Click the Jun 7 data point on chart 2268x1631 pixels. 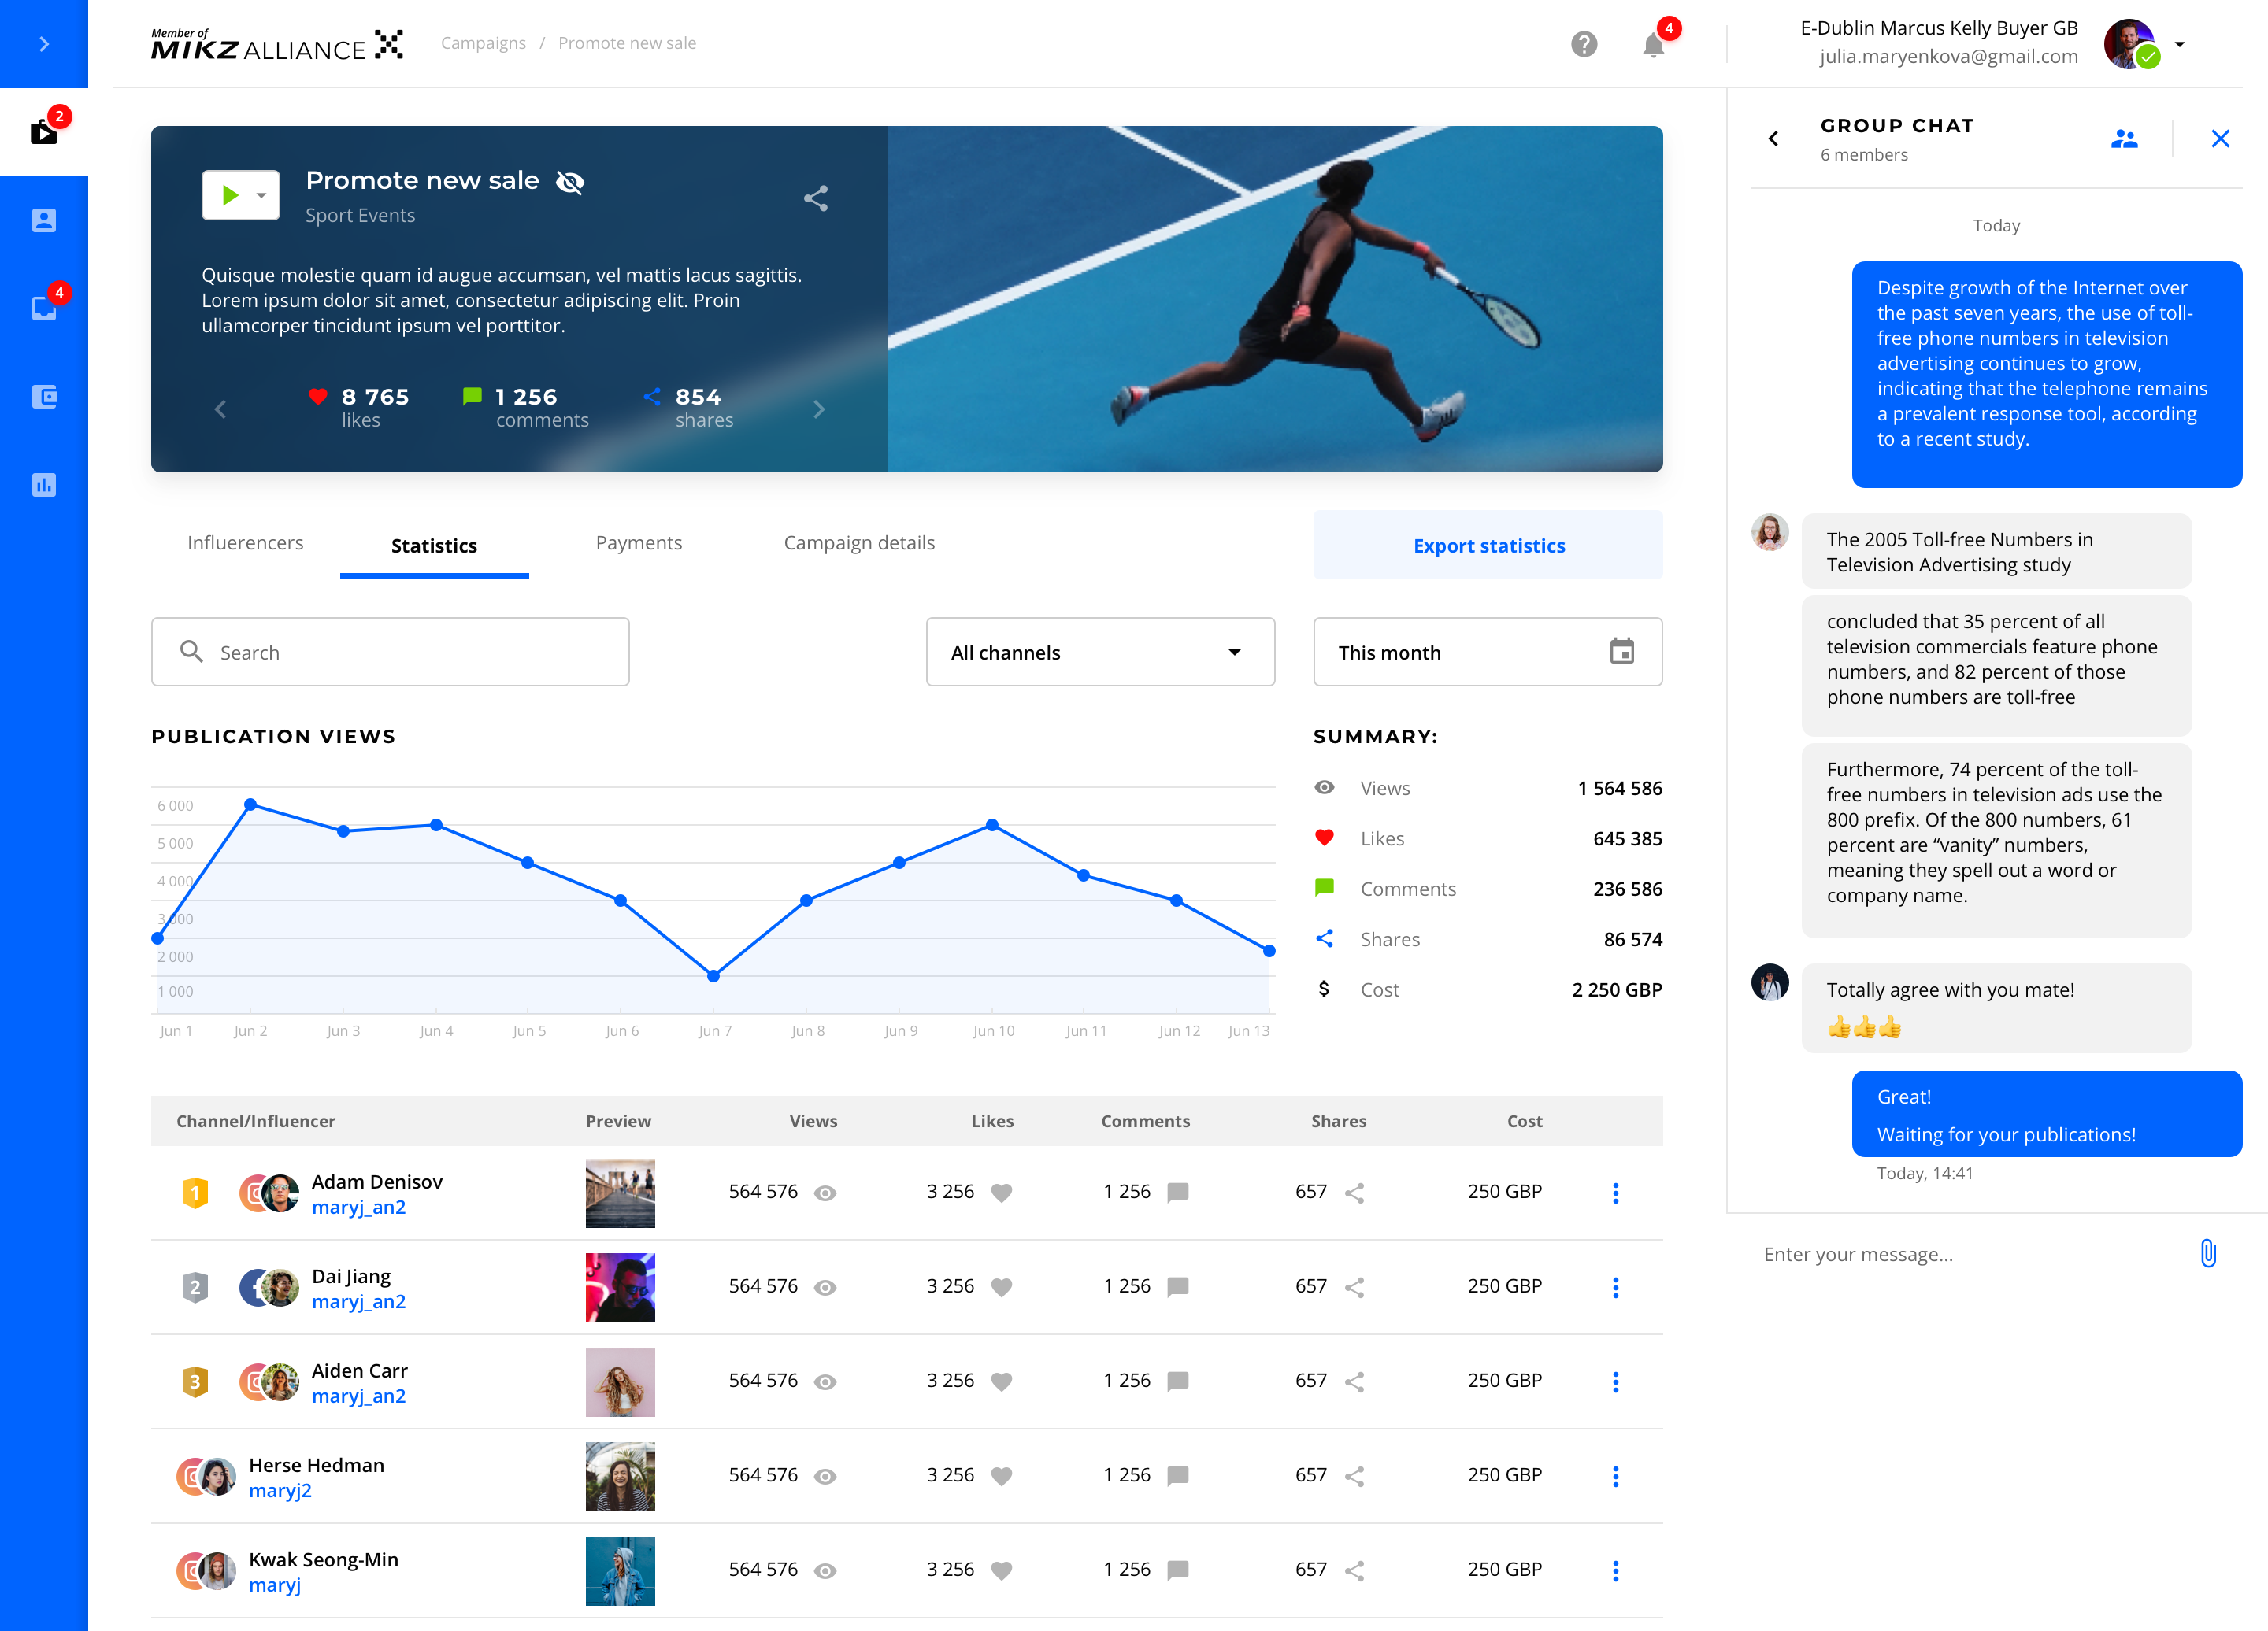[x=713, y=975]
